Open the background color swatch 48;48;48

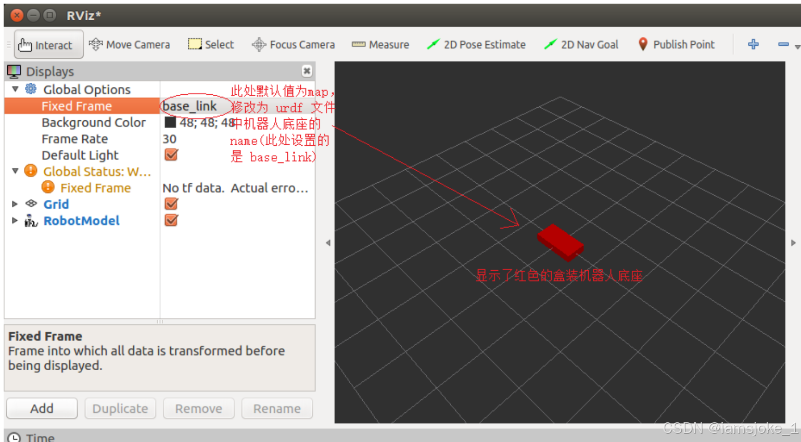170,122
